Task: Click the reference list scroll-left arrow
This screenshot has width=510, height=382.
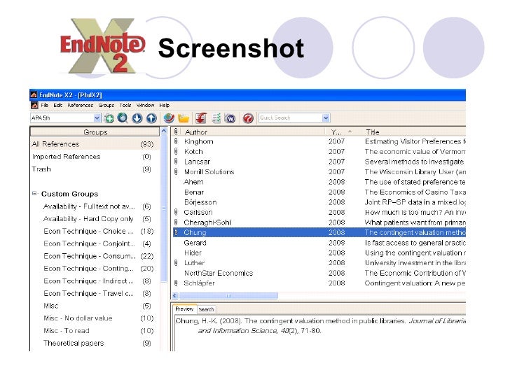Action: click(175, 295)
